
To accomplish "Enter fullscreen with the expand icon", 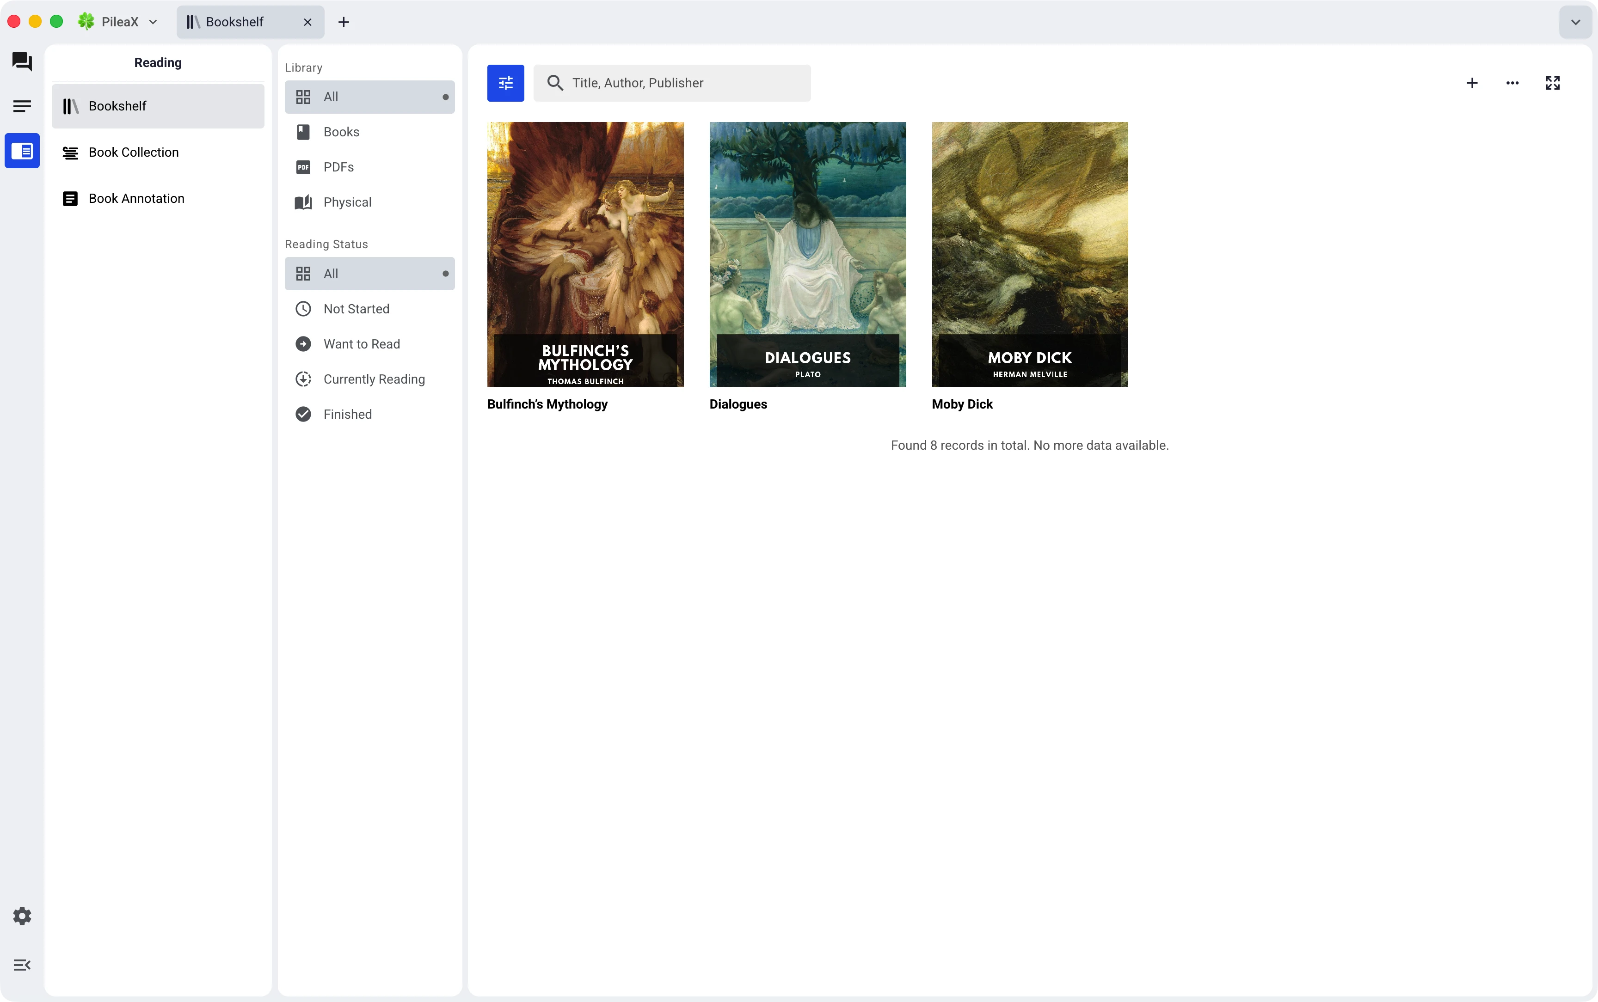I will (x=1553, y=83).
